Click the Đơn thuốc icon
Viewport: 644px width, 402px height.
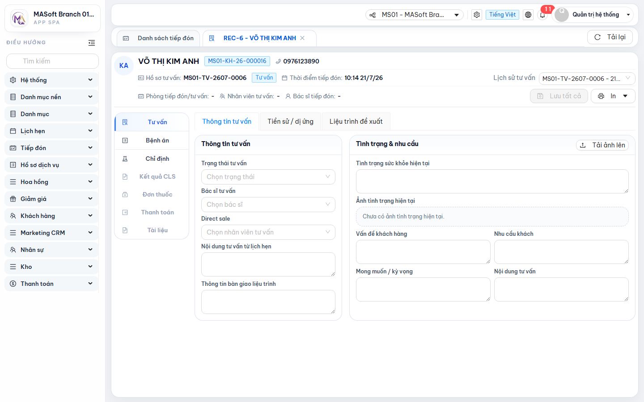(x=125, y=194)
